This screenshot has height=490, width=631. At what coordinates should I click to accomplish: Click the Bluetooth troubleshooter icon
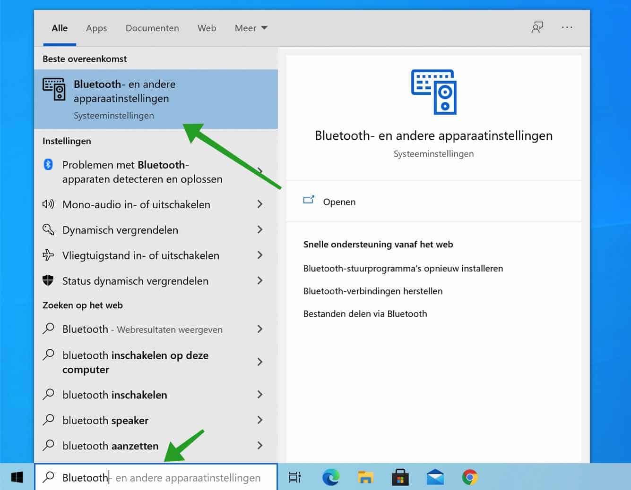[47, 165]
